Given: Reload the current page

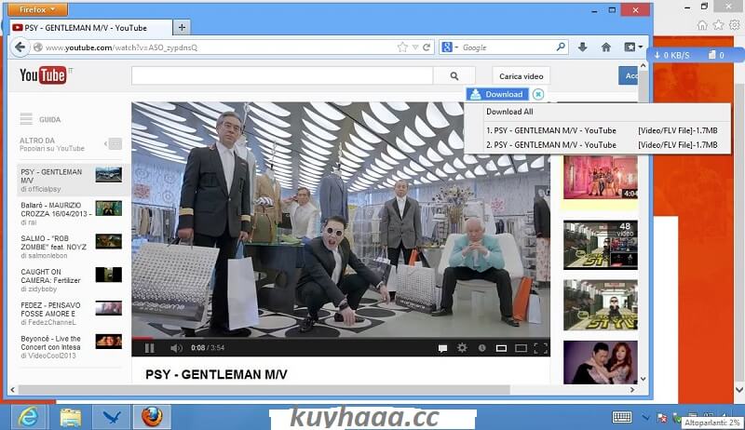Looking at the screenshot, I should click(x=427, y=47).
